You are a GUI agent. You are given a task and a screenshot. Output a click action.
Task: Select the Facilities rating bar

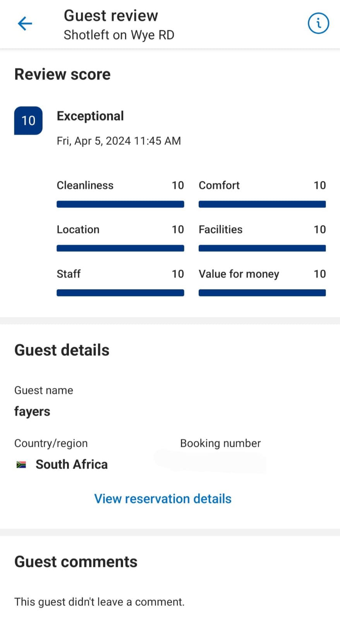pyautogui.click(x=262, y=248)
